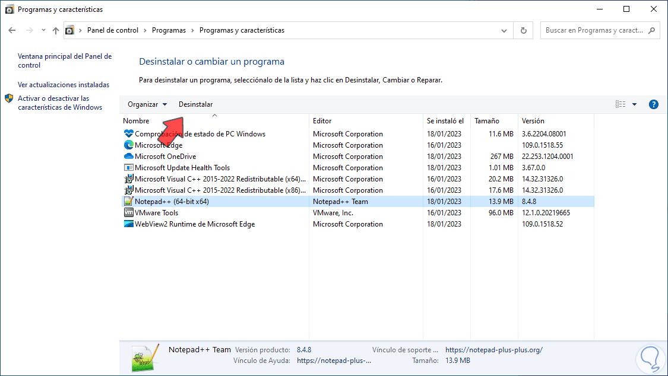Open the more view options dropdown arrow

(634, 104)
